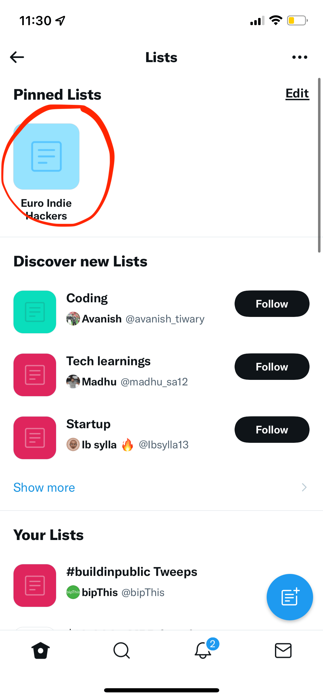
Task: Open the #buildinpublic Tweeps list
Action: pyautogui.click(x=132, y=571)
